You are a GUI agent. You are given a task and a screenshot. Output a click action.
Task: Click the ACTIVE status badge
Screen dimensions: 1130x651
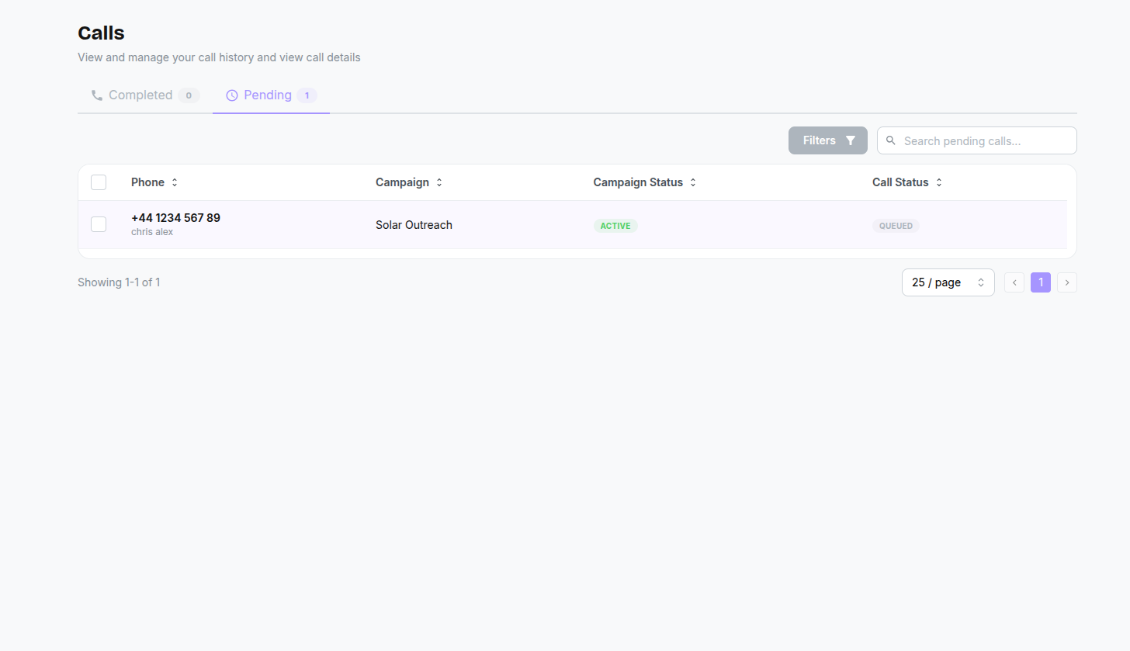point(615,226)
